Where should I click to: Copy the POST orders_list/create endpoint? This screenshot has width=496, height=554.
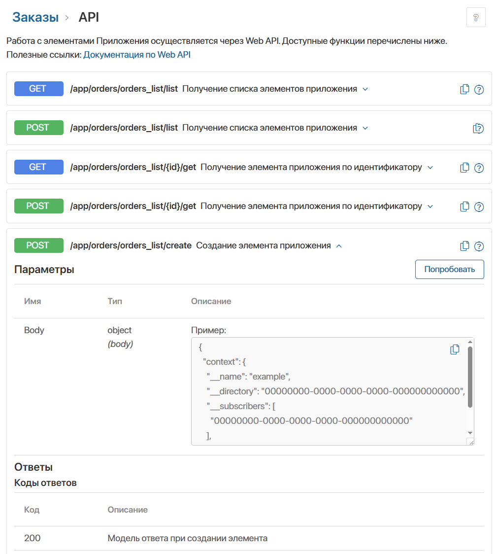tap(464, 246)
